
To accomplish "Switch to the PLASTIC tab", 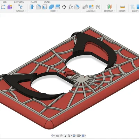I will click(34, 2).
